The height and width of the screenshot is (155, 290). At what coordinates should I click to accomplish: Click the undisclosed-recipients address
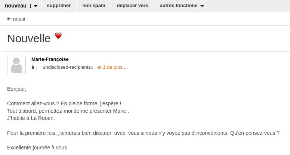[68, 67]
